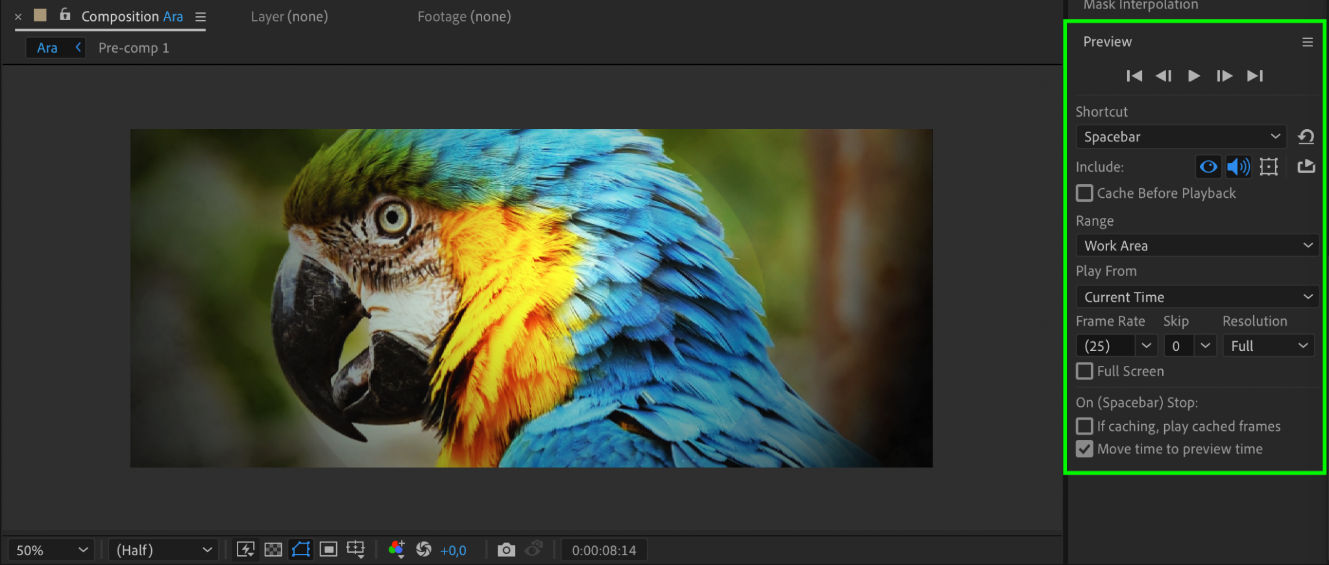Uncheck Move time to preview time
Screen dimensions: 1329x565
[x=1084, y=449]
